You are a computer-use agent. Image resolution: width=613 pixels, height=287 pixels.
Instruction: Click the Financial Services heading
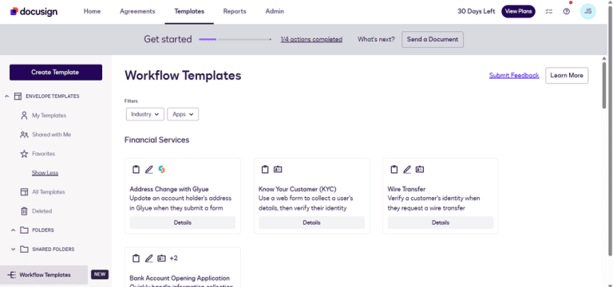(156, 140)
